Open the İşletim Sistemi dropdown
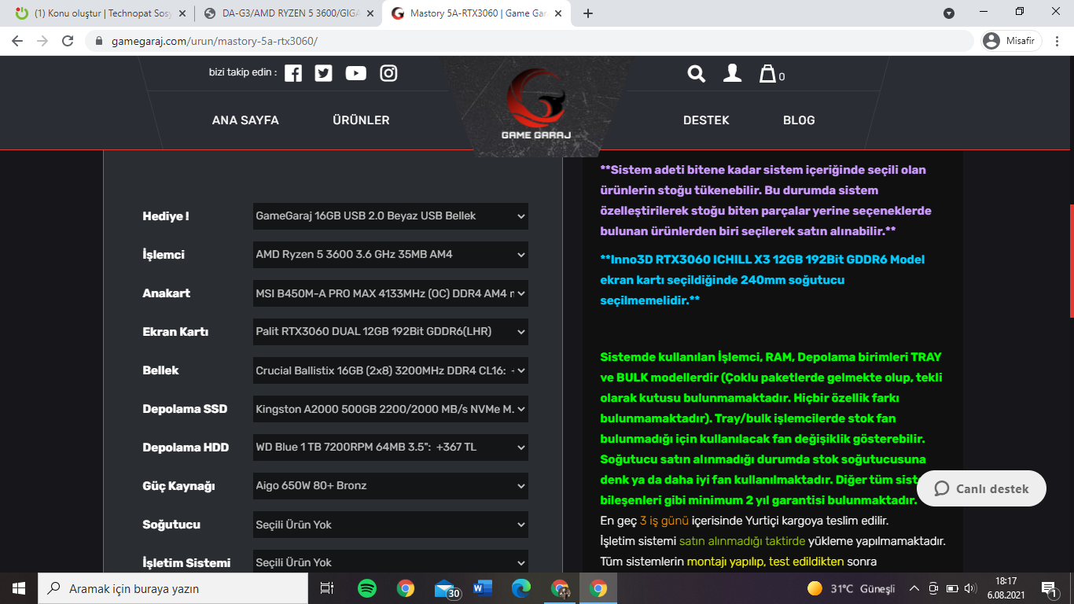The image size is (1074, 604). [390, 562]
